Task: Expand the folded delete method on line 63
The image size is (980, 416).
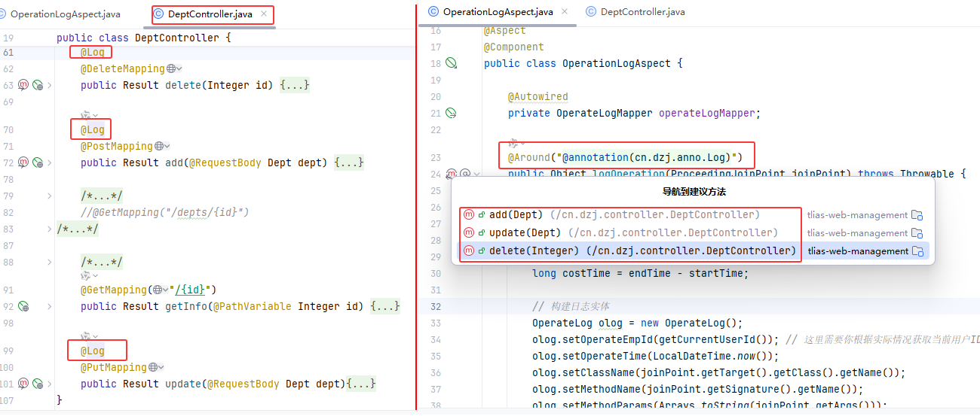Action: pyautogui.click(x=50, y=85)
